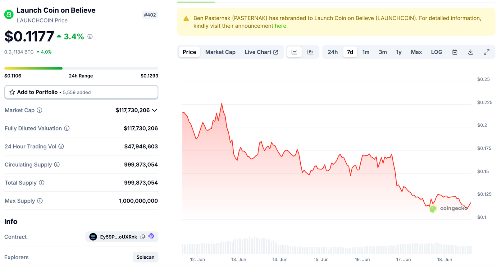Image resolution: width=497 pixels, height=267 pixels.
Task: Click the 12. Jun date axis label
Action: point(198,260)
